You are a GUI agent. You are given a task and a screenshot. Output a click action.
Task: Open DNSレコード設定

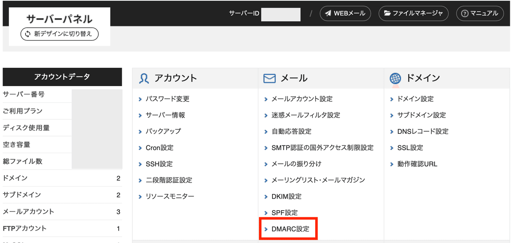(x=423, y=131)
